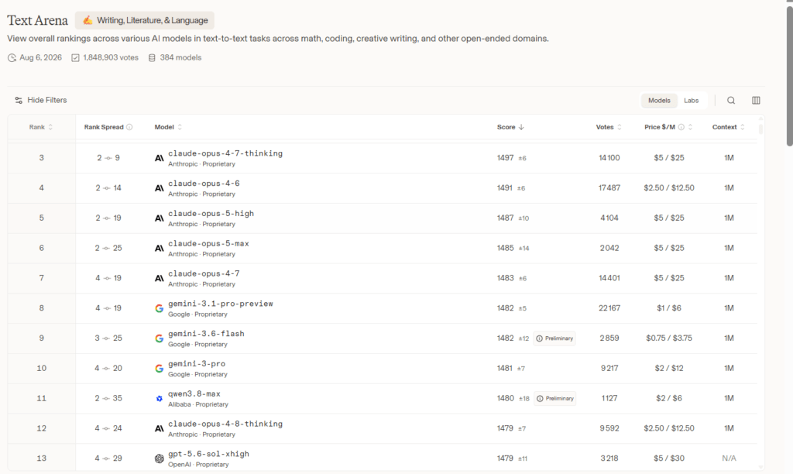
Task: Click Google logo beside gemini-3.6-flash
Action: (159, 338)
